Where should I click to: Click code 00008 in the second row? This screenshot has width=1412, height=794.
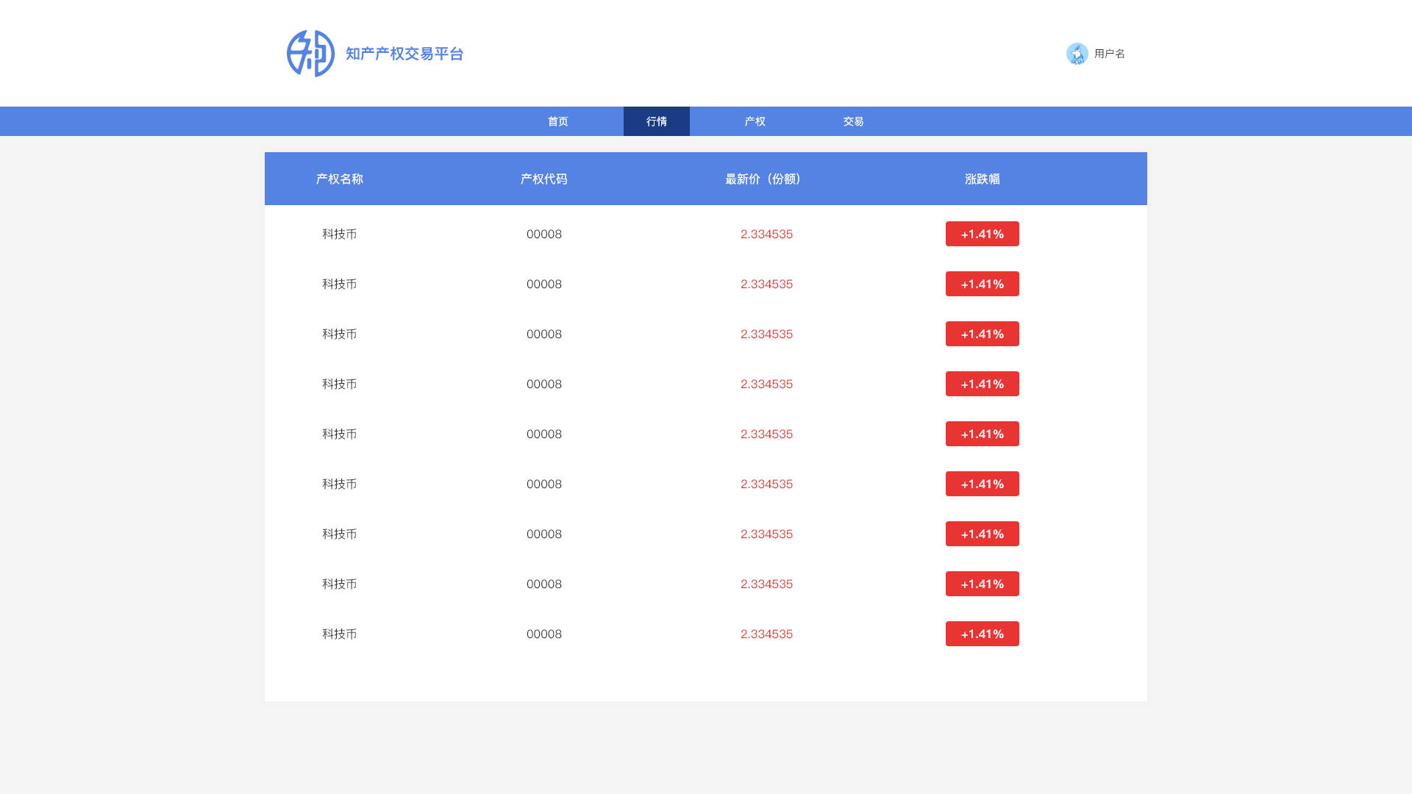(x=543, y=284)
